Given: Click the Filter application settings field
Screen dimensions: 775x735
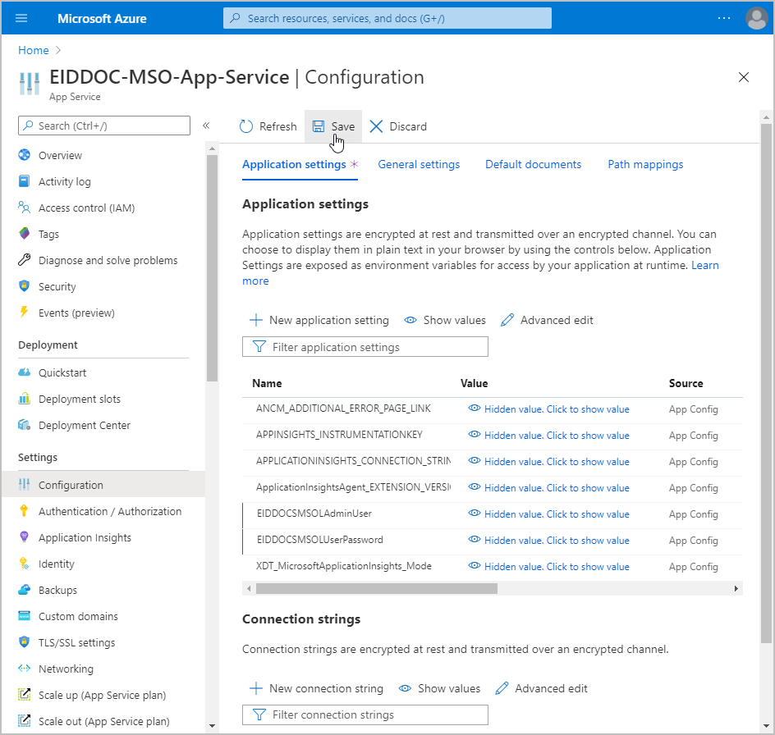Looking at the screenshot, I should (x=365, y=347).
